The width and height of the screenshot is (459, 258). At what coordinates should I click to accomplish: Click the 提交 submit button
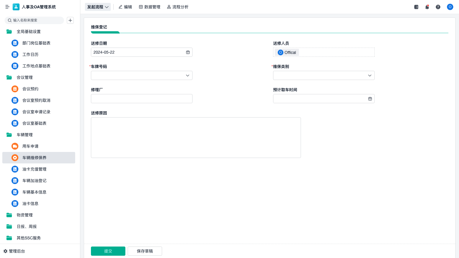click(x=108, y=251)
